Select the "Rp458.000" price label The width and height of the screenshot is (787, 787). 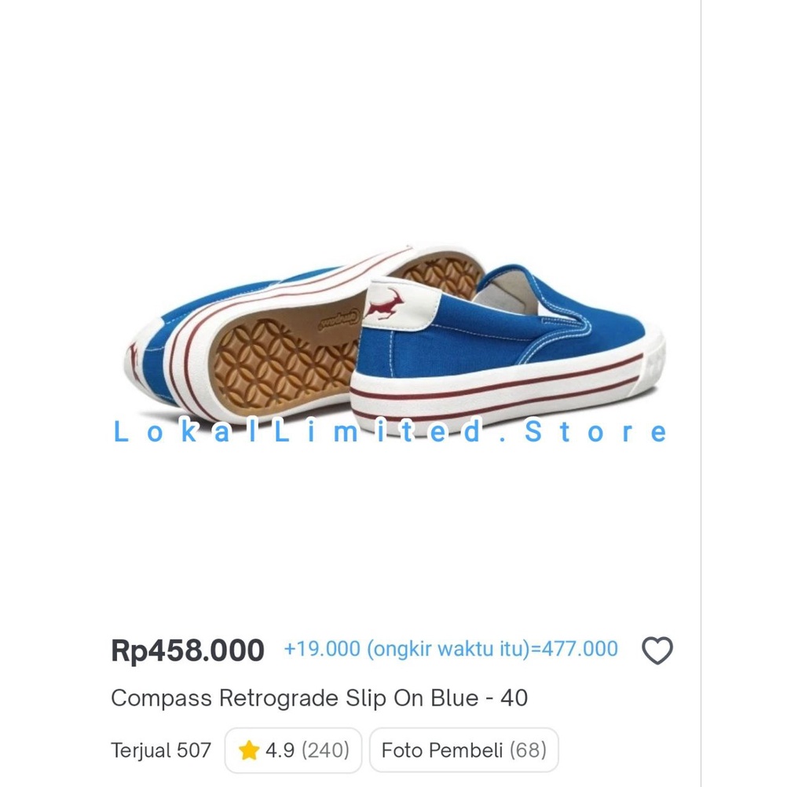click(x=189, y=650)
